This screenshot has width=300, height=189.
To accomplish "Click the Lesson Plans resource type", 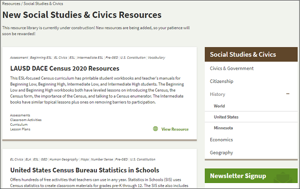I will pyautogui.click(x=20, y=129).
